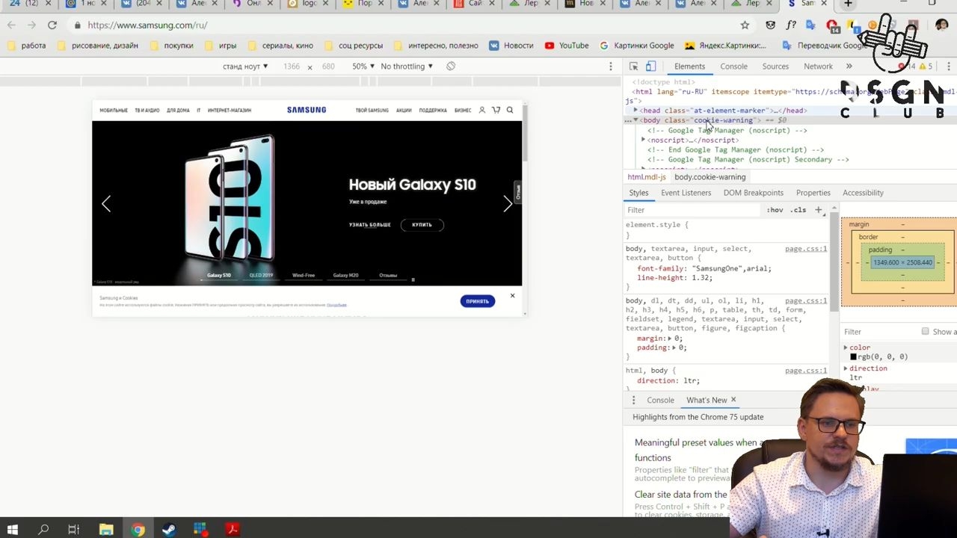Screen dimensions: 957x538
Task: Open the Network tab
Action: 818,67
